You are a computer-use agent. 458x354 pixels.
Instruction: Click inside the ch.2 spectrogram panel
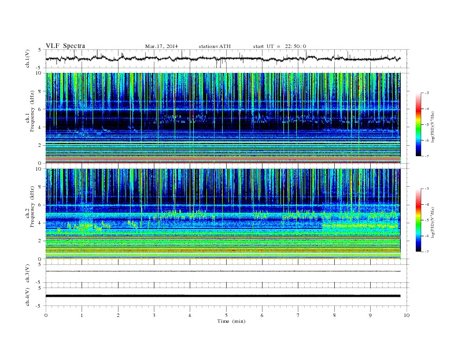(223, 214)
